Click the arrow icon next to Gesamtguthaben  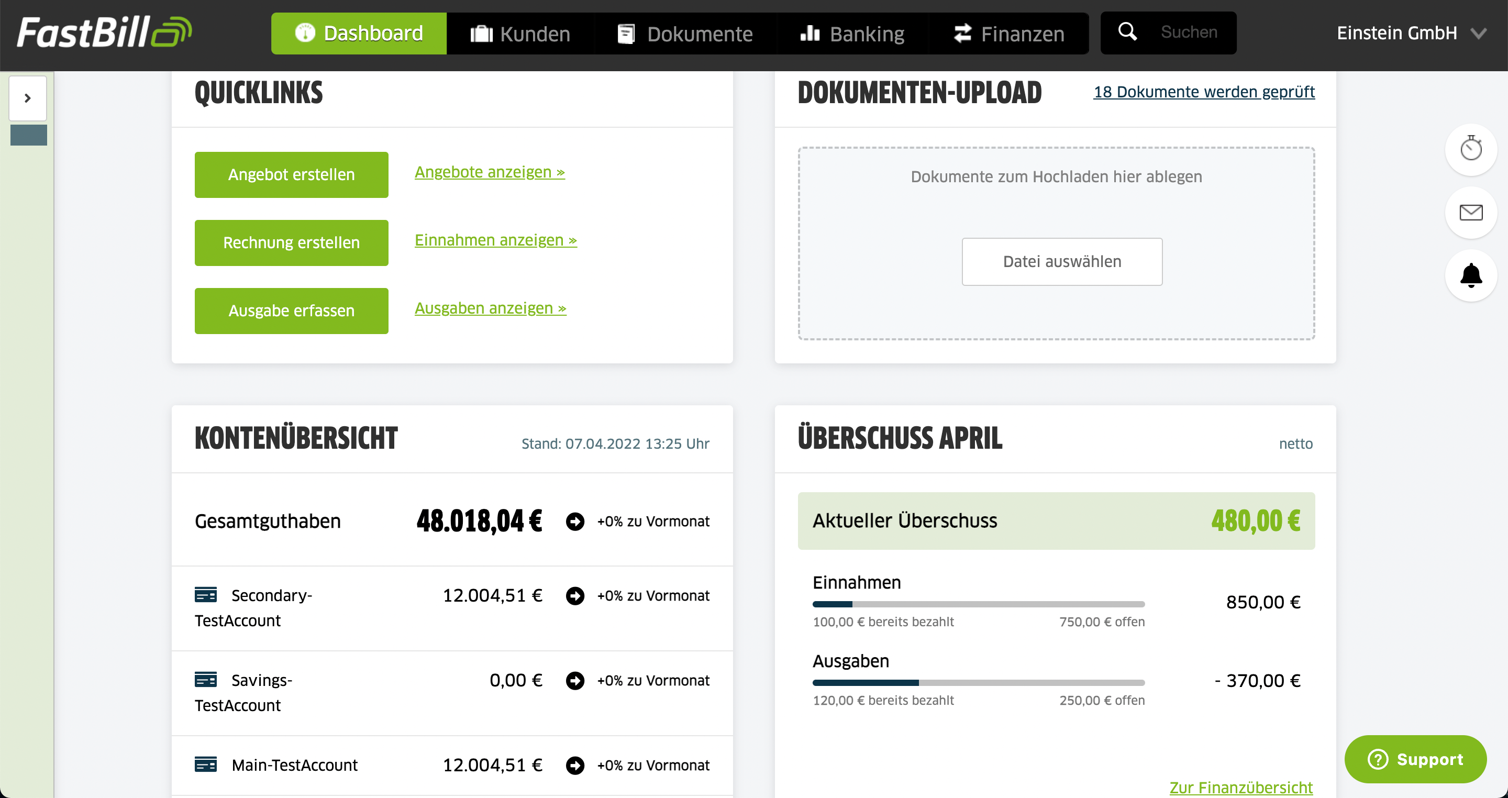click(x=574, y=521)
